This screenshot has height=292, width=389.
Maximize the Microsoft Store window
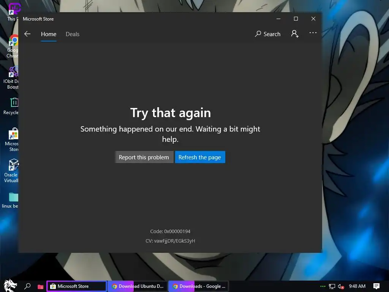pyautogui.click(x=296, y=19)
